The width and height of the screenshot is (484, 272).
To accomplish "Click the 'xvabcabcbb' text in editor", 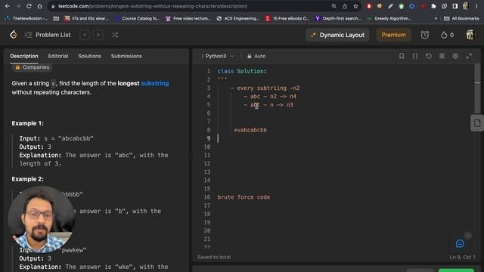I will 250,130.
